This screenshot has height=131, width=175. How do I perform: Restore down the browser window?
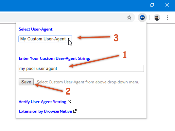pyautogui.click(x=152, y=5)
